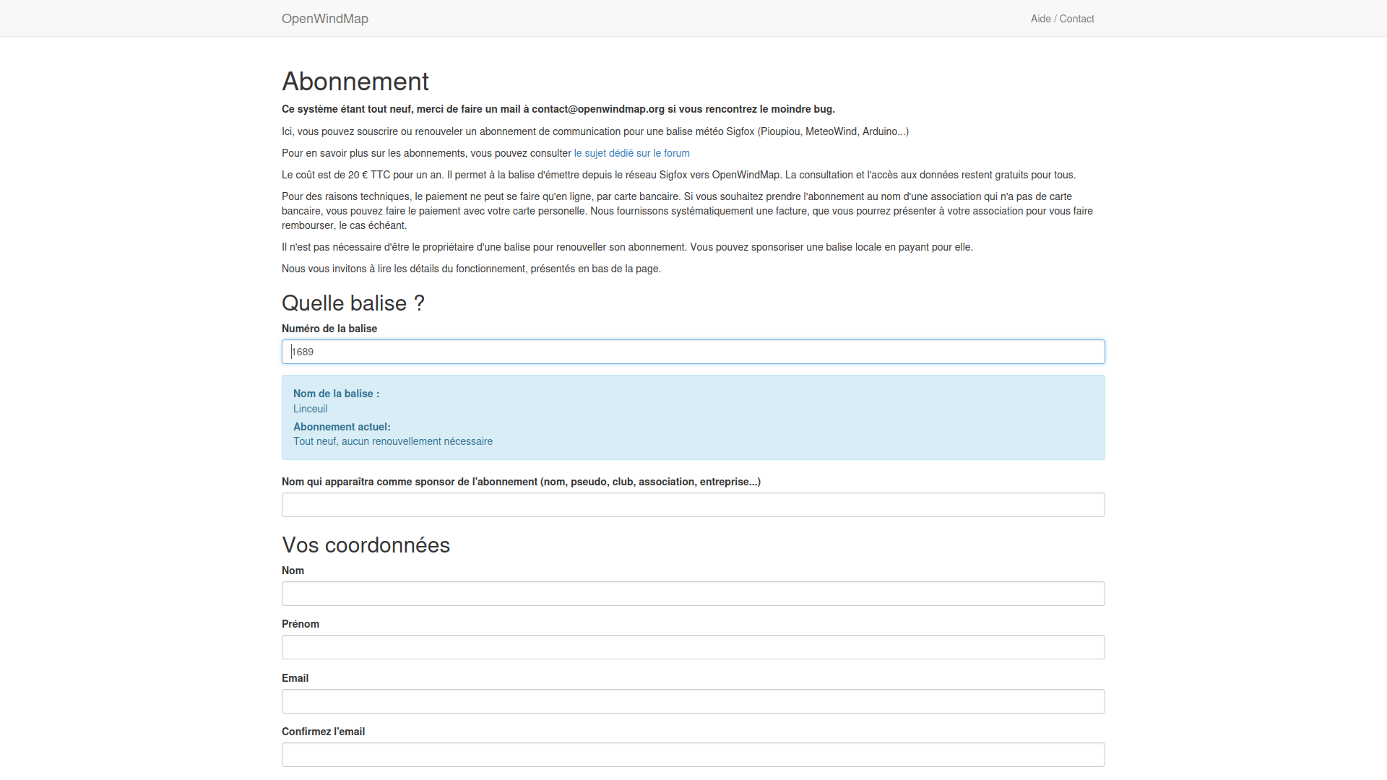Click the Numéro de la balise label

[329, 329]
